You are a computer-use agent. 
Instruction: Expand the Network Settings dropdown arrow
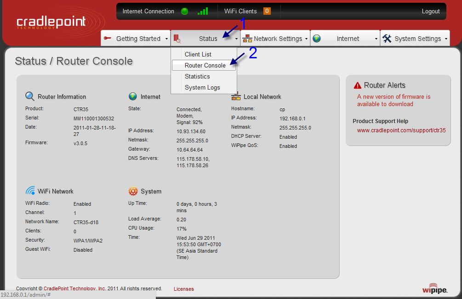(x=307, y=39)
